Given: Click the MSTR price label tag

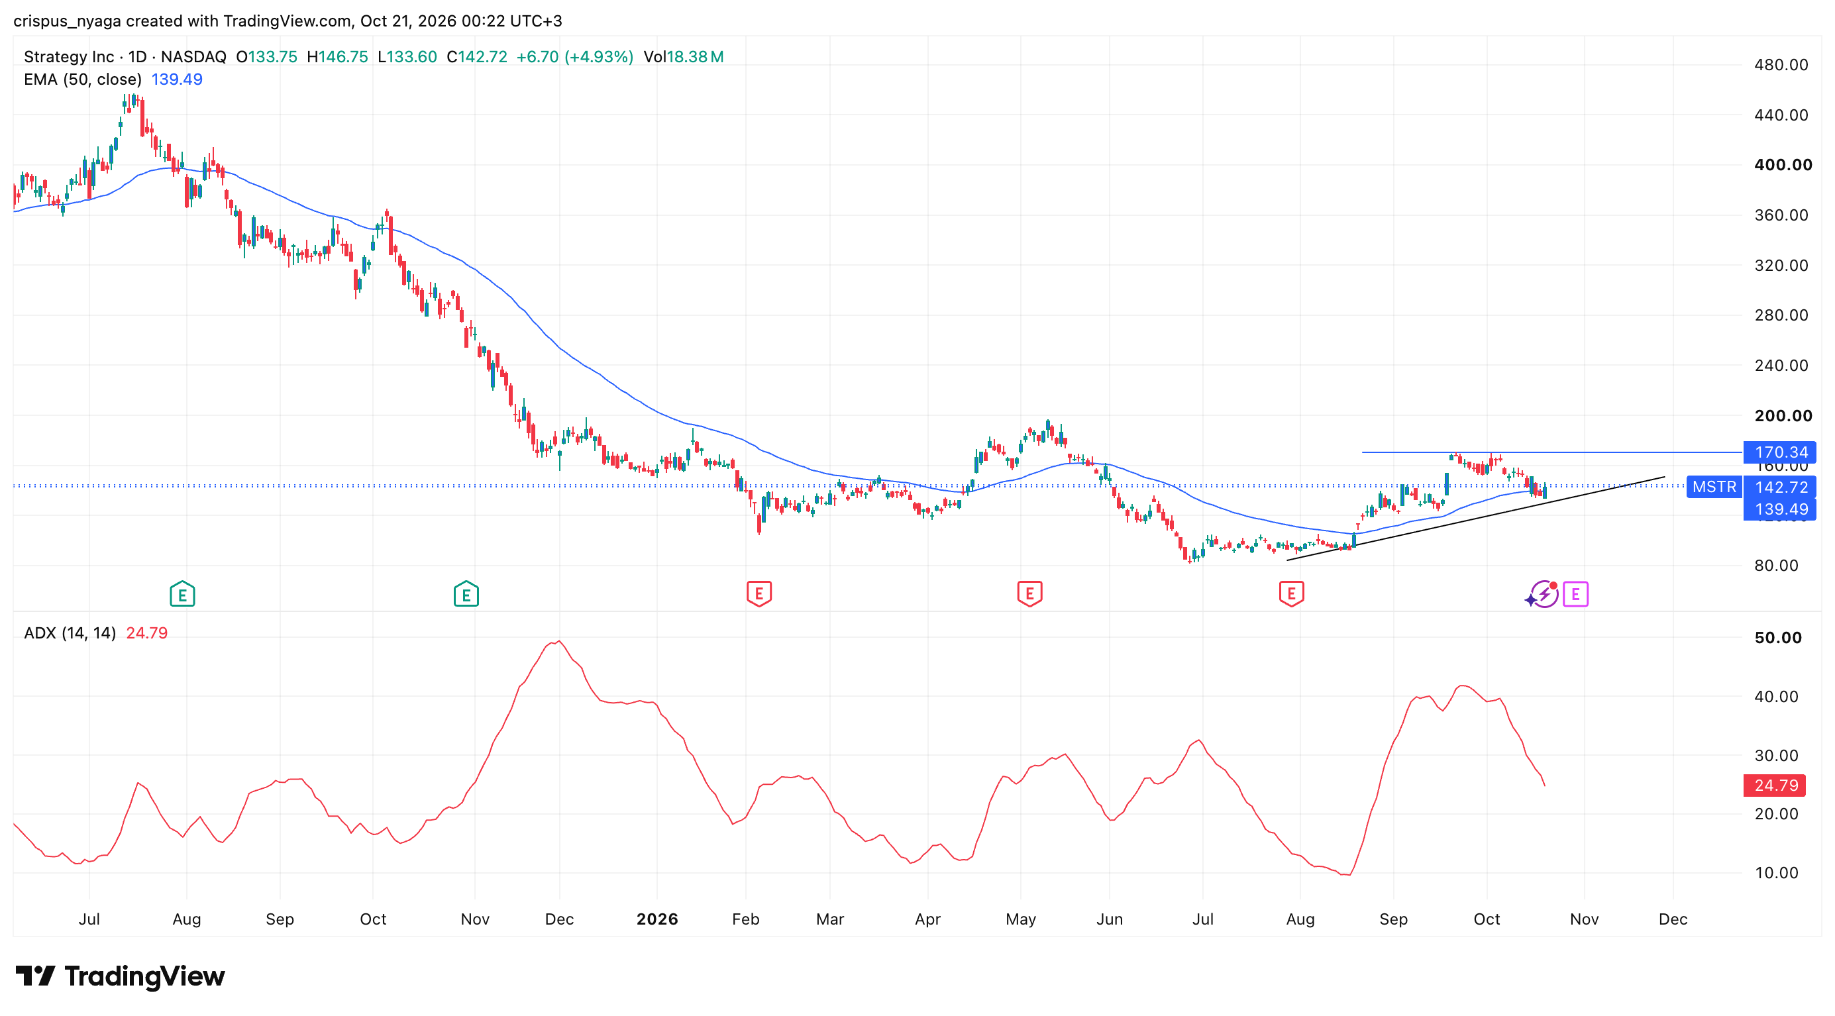Looking at the screenshot, I should pos(1713,487).
